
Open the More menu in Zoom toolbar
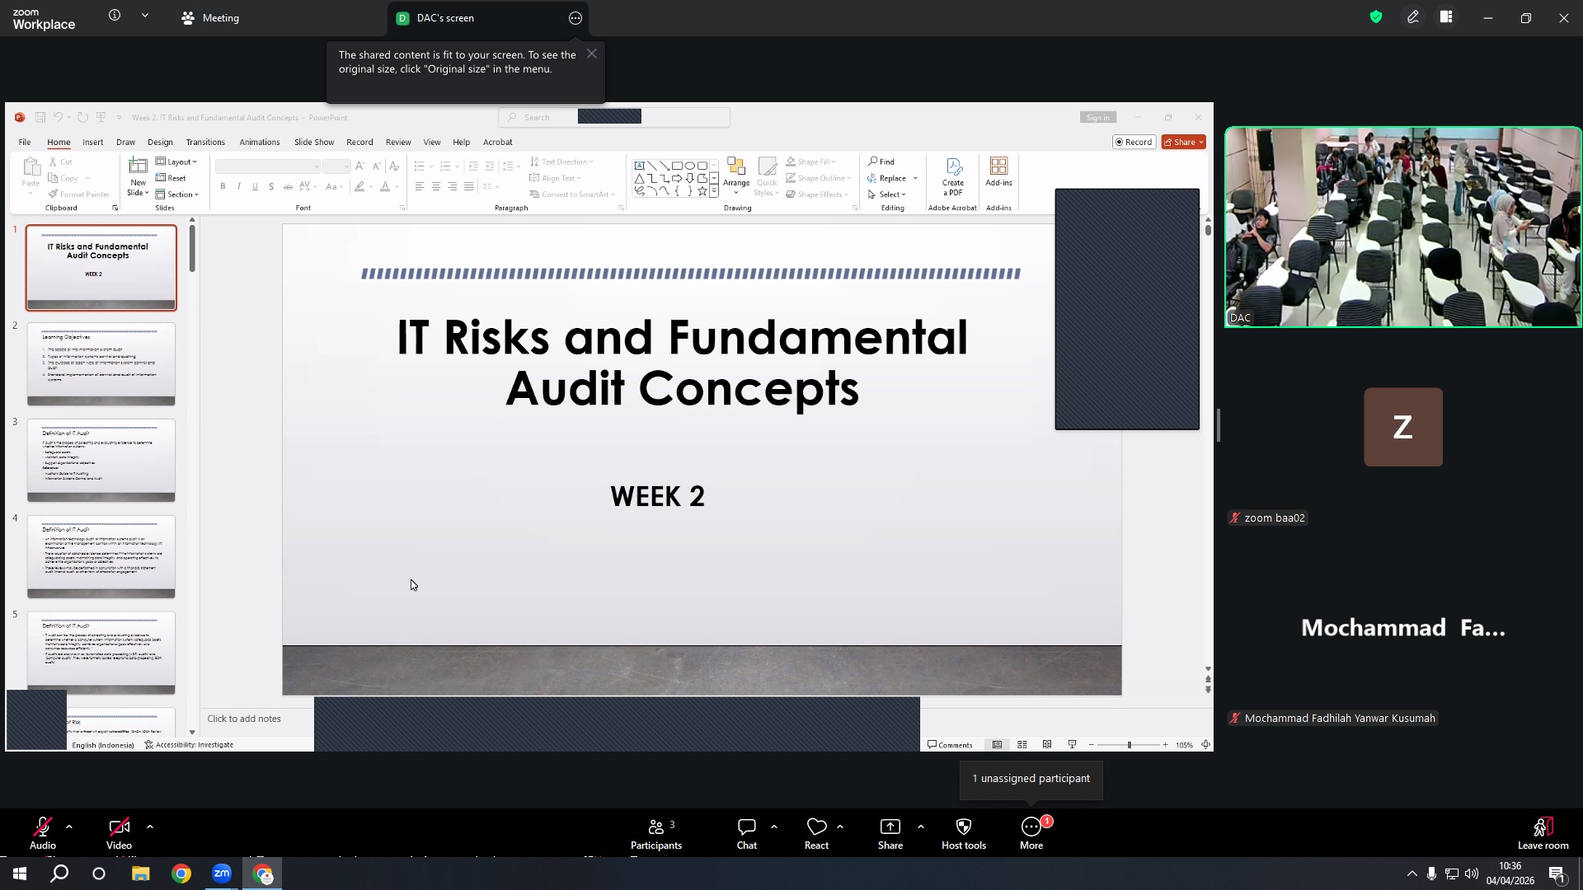point(1031,833)
